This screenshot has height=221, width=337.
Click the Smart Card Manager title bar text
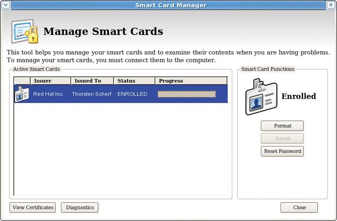tap(171, 5)
